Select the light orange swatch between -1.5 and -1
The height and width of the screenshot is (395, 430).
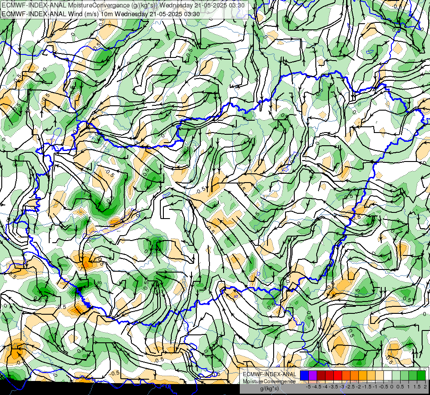(371, 376)
